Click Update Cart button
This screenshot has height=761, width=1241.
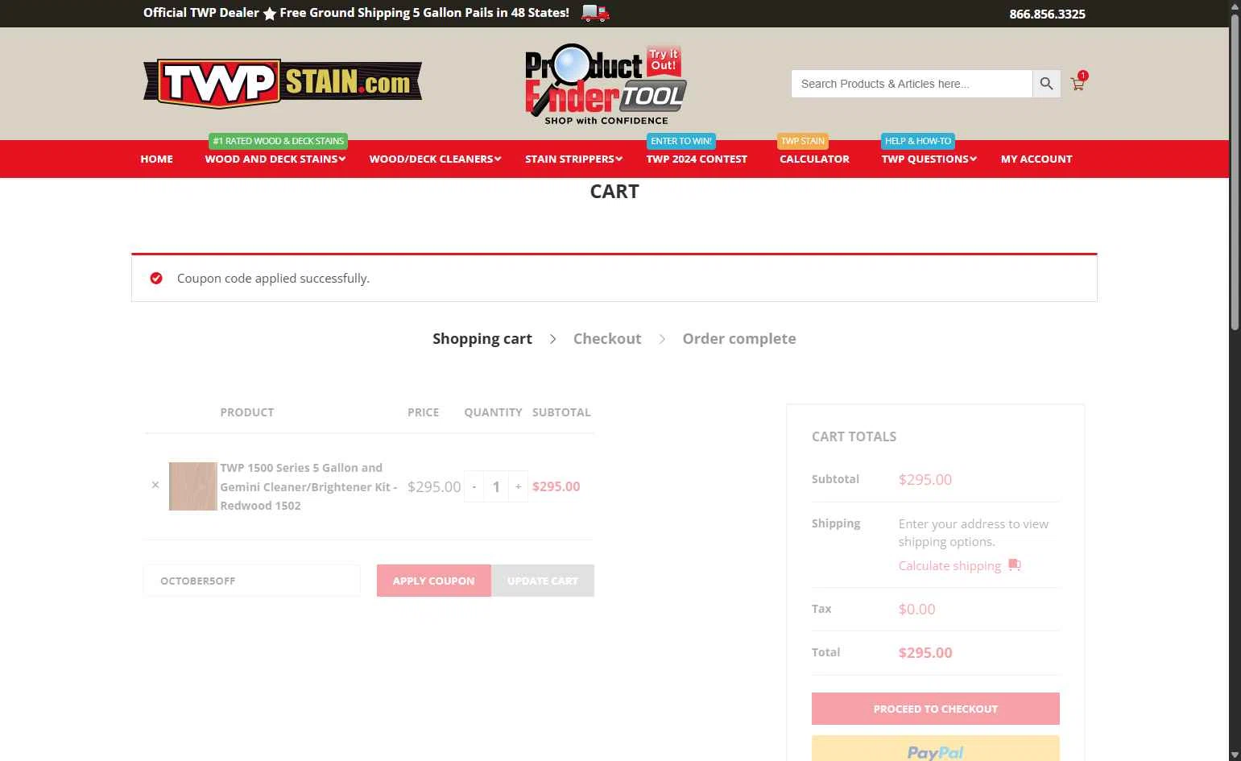point(543,581)
